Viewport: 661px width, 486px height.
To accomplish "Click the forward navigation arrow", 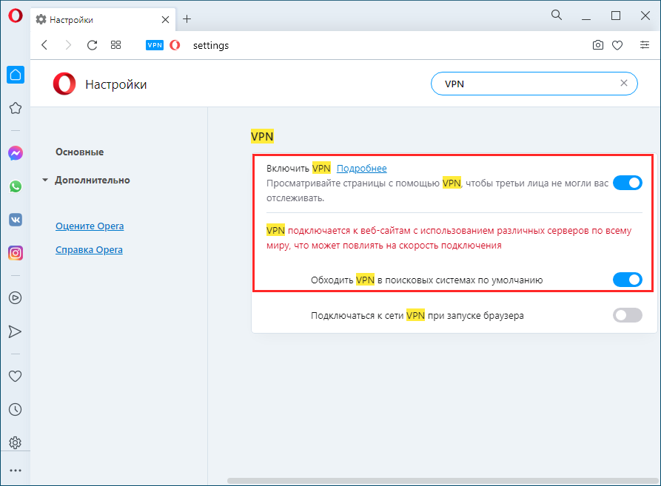I will coord(68,45).
